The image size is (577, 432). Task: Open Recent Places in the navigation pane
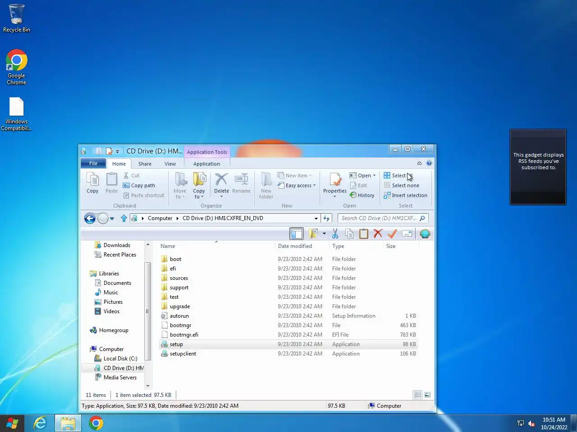point(119,255)
